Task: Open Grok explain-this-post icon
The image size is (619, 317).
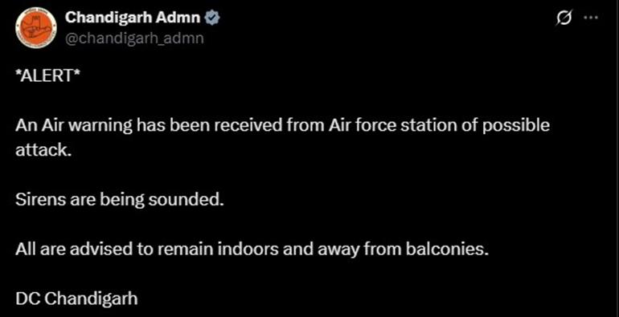Action: click(563, 18)
